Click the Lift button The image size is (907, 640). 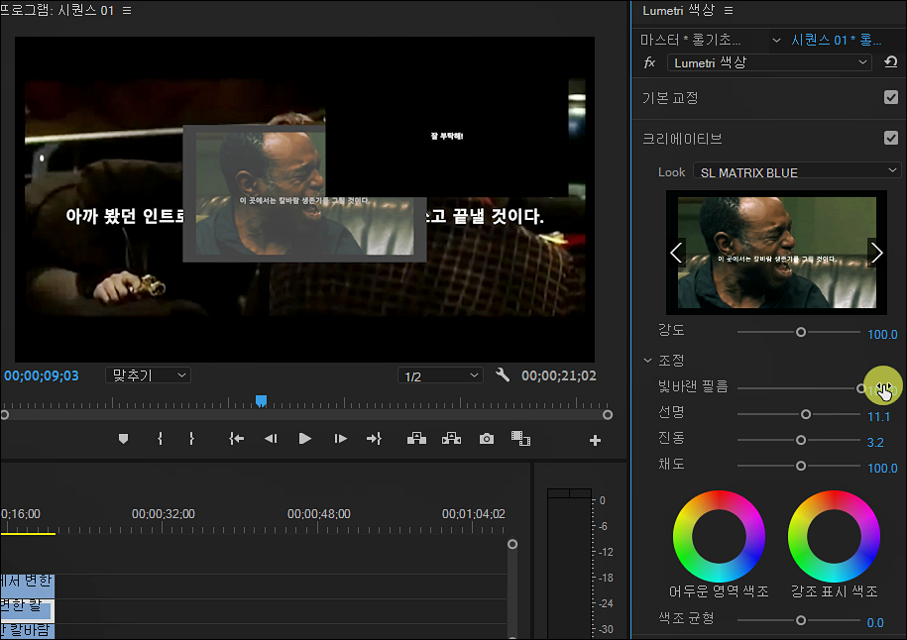click(416, 439)
